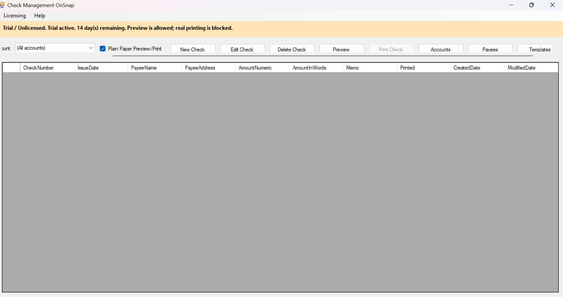
Task: Uncheck Plain Paper Preview/Print
Action: click(x=102, y=49)
